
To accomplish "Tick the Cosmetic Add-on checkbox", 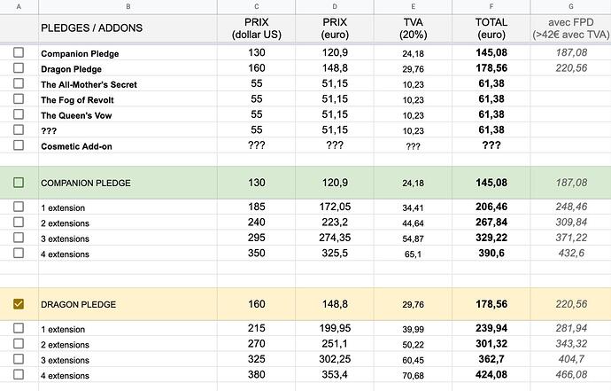I will click(x=19, y=146).
